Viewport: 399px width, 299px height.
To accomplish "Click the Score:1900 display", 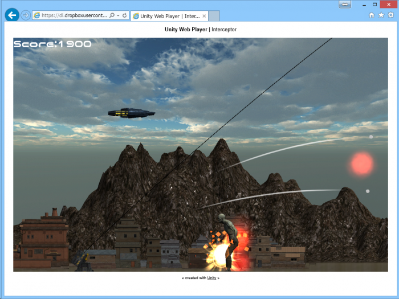I will (x=52, y=44).
